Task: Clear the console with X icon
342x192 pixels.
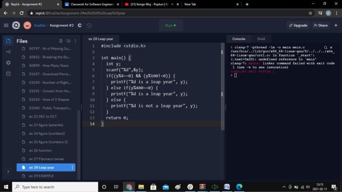Action: coord(331,47)
